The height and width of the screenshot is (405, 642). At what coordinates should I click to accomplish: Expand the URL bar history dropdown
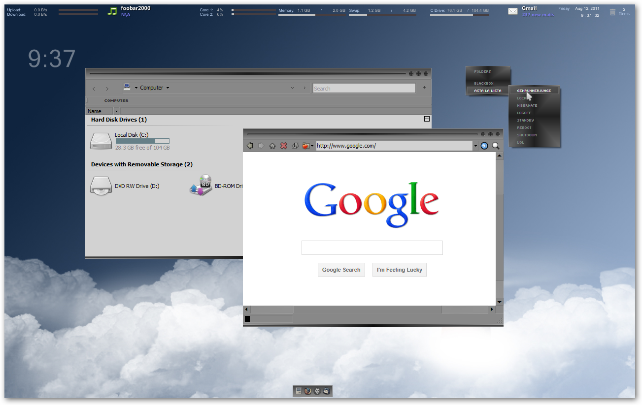[475, 146]
